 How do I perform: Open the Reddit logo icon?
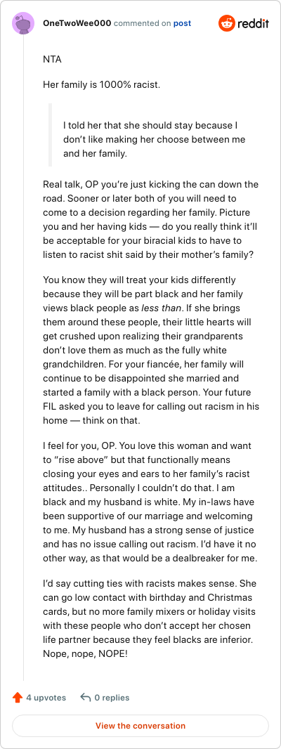(226, 23)
